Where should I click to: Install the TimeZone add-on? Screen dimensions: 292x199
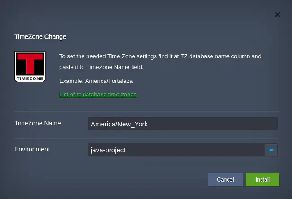pyautogui.click(x=262, y=180)
